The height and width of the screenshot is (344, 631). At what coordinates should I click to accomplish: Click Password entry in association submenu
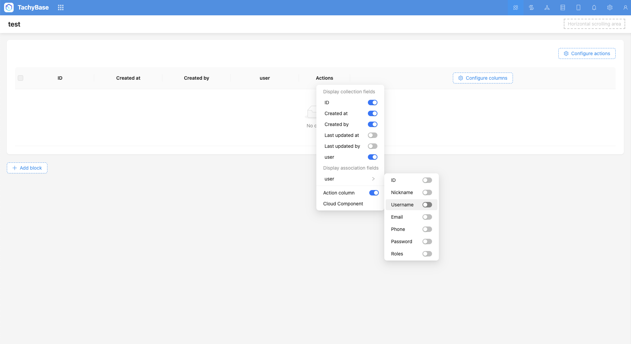tap(412, 241)
